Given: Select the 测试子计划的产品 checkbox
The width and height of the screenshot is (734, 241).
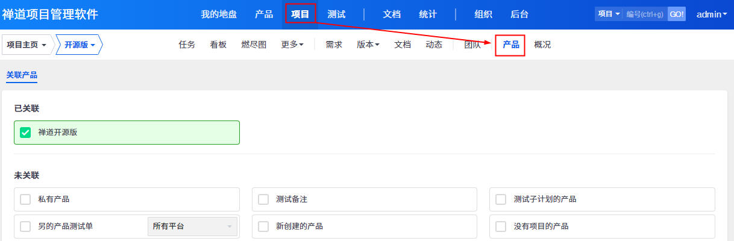Looking at the screenshot, I should tap(501, 199).
